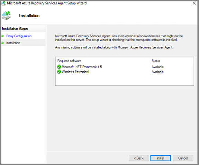Click the Installation Stages heading
Image resolution: width=199 pixels, height=165 pixels.
[15, 28]
